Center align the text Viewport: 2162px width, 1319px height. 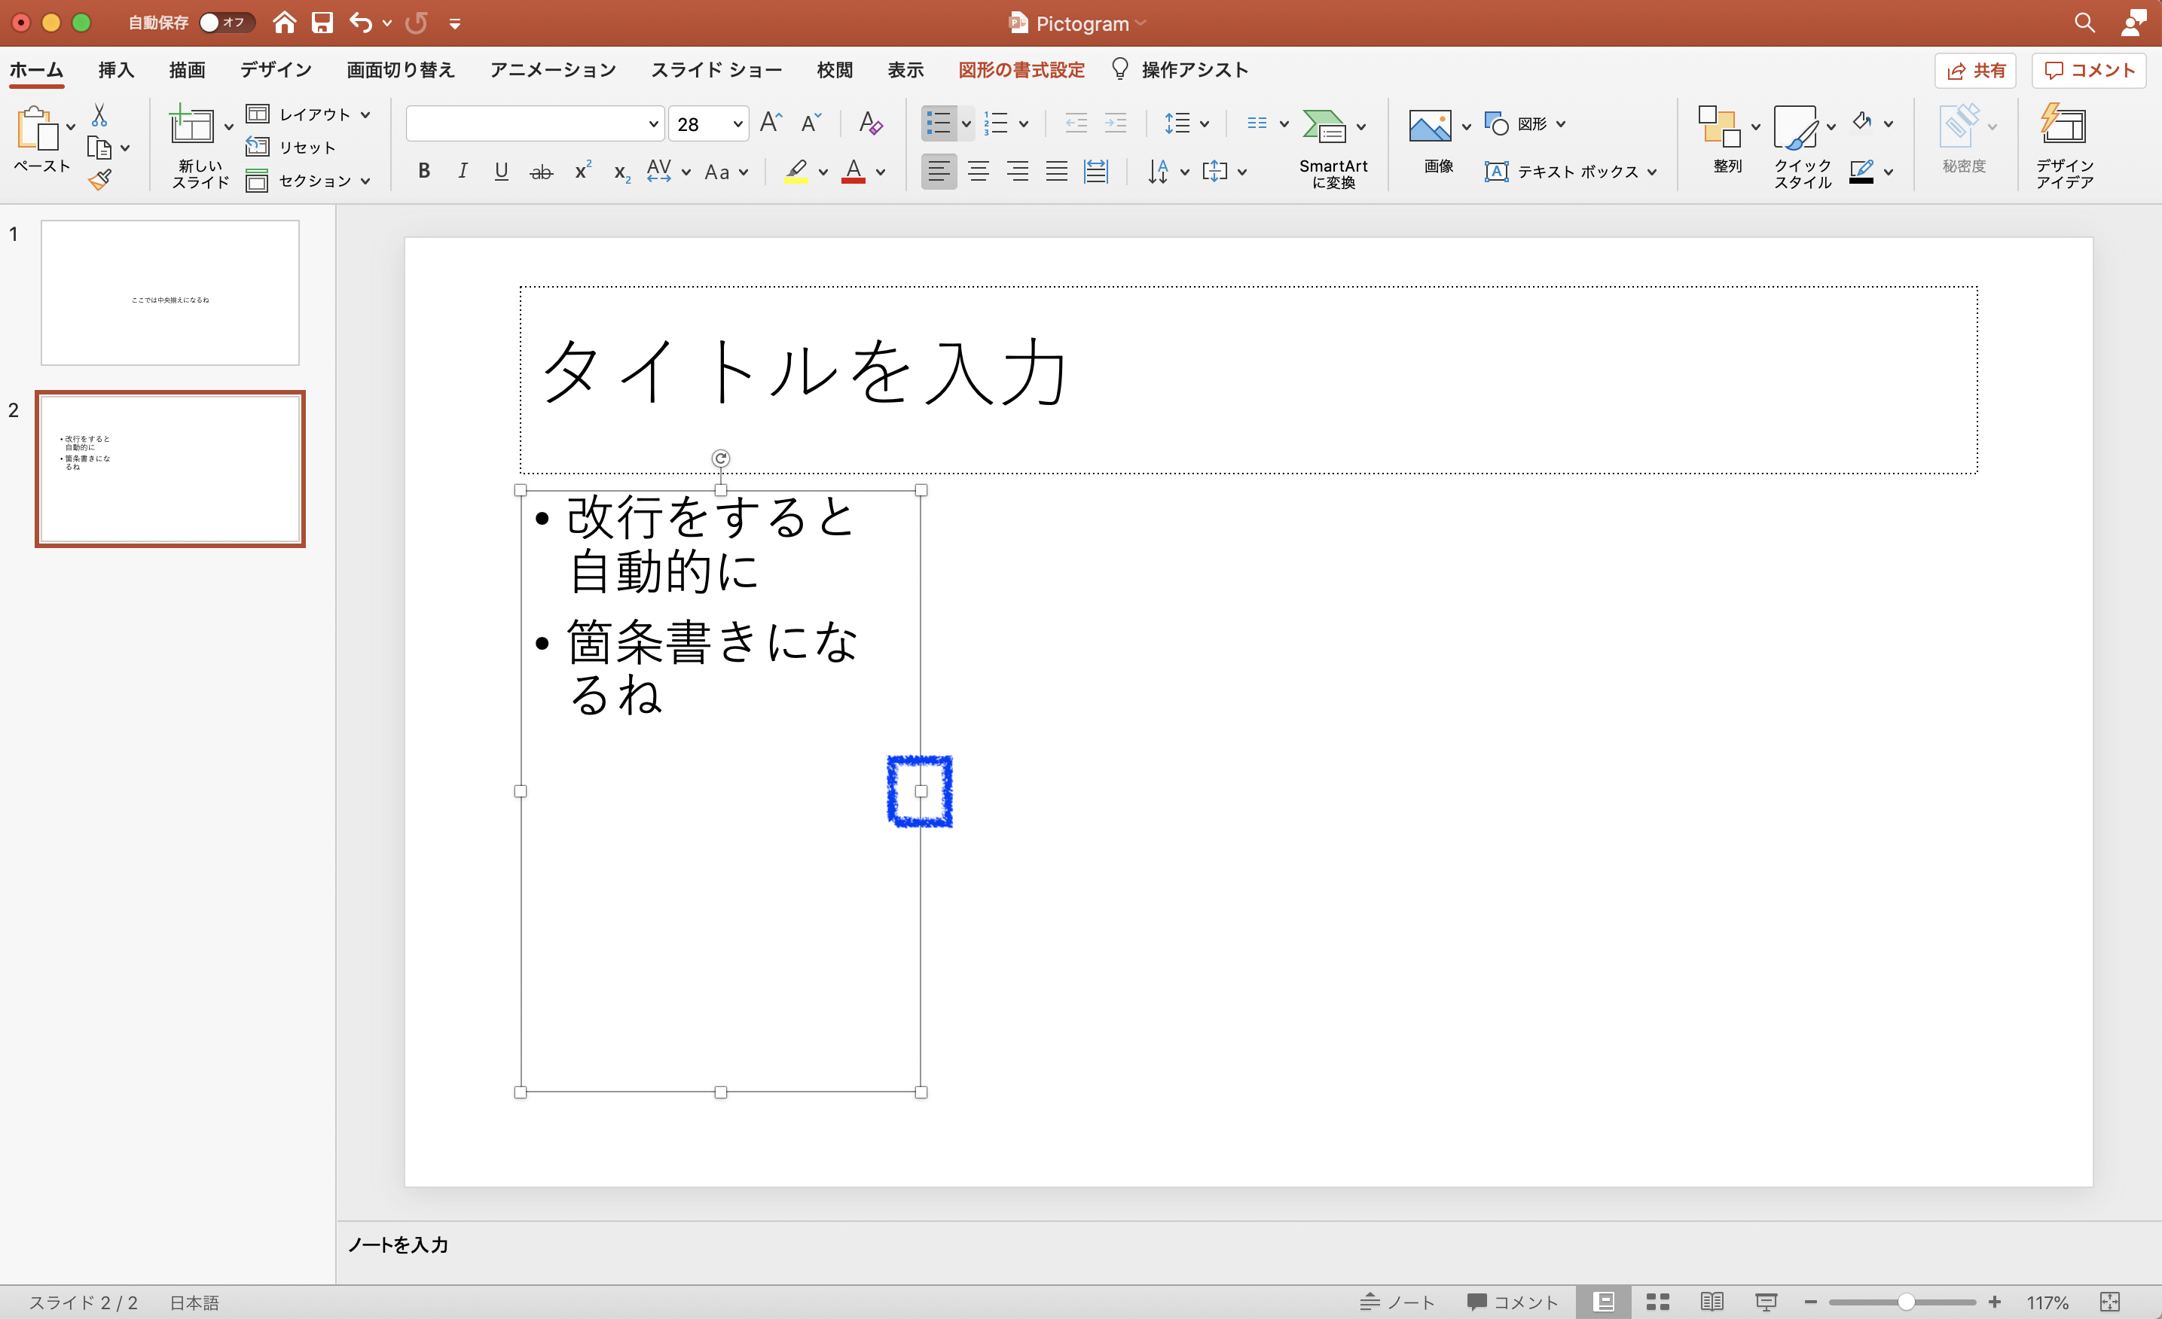point(979,171)
